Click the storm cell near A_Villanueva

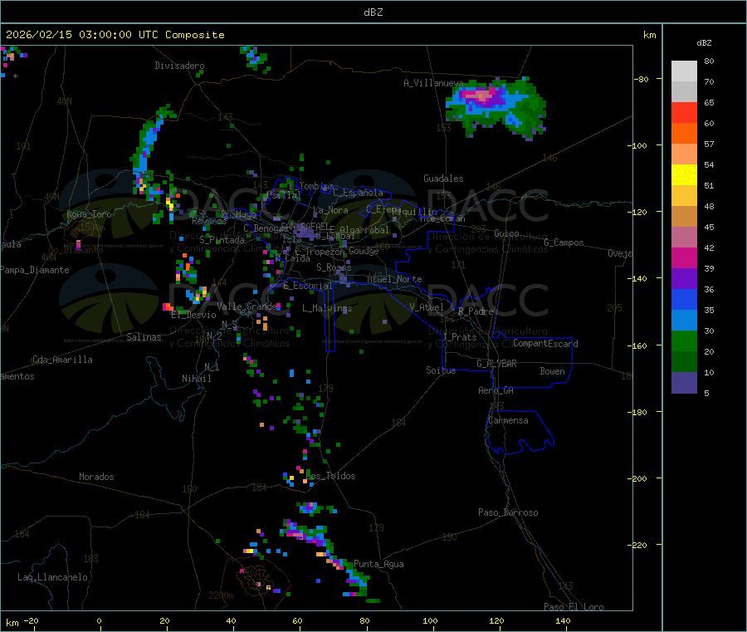pos(496,107)
